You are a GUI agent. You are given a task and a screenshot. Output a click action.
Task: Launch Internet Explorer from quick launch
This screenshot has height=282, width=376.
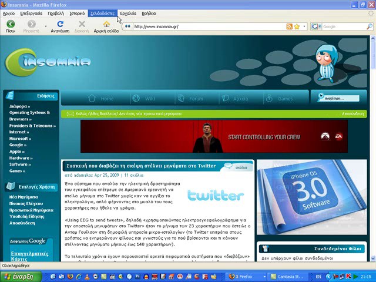(x=78, y=277)
